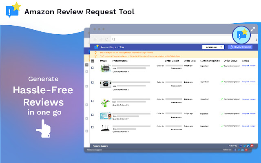Click Request review for the 7 days ago order
The height and width of the screenshot is (163, 261).
click(x=249, y=114)
